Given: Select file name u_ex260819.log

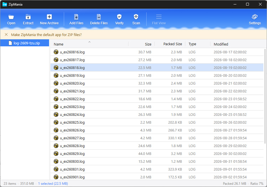Looking at the screenshot, I should (x=72, y=76).
